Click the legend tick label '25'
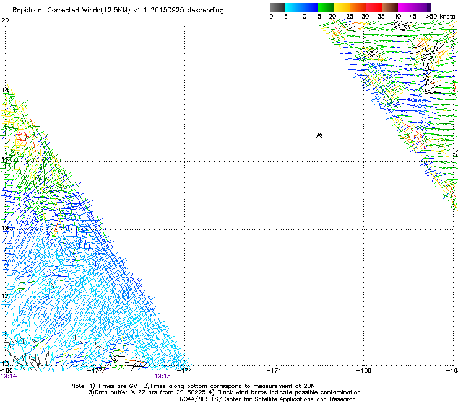Image resolution: width=458 pixels, height=403 pixels. click(349, 17)
